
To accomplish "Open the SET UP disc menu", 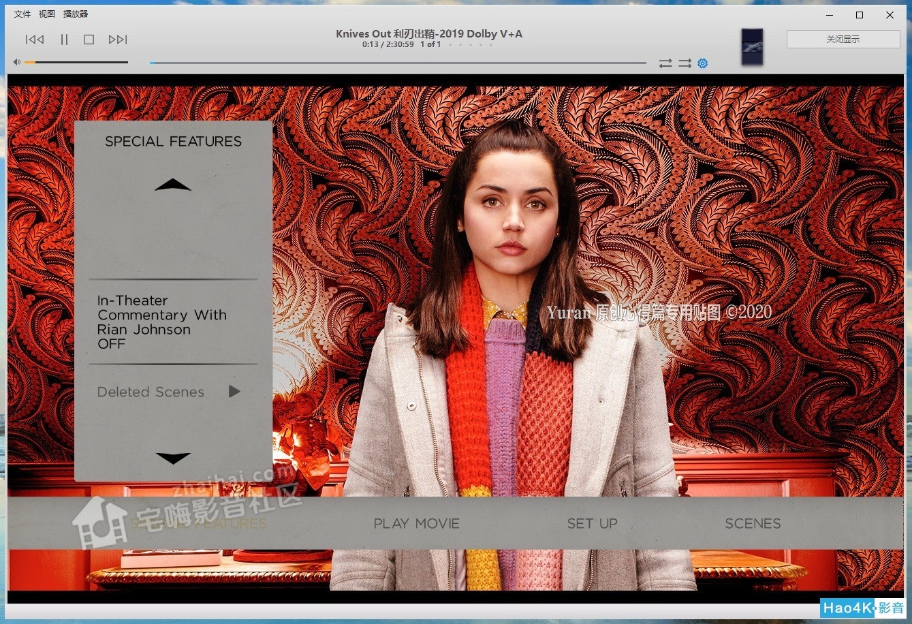I will (x=593, y=523).
